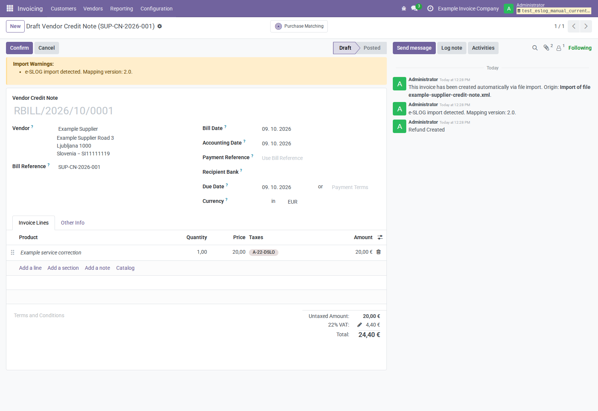
Task: Confirm the vendor credit note
Action: (19, 48)
